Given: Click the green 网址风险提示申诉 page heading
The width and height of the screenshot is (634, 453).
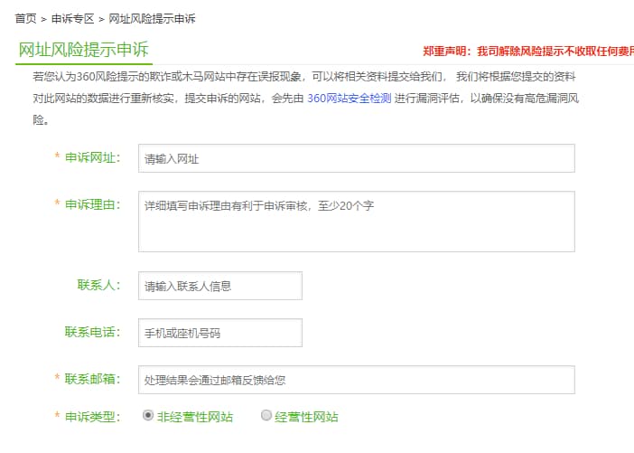Looking at the screenshot, I should coord(83,50).
